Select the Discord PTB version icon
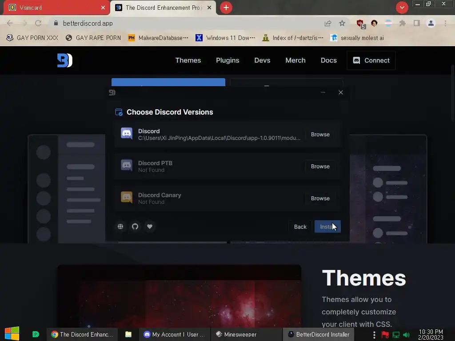This screenshot has width=455, height=341. [127, 165]
